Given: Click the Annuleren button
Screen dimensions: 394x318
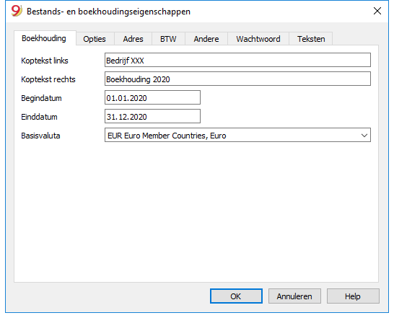Looking at the screenshot, I should 294,296.
